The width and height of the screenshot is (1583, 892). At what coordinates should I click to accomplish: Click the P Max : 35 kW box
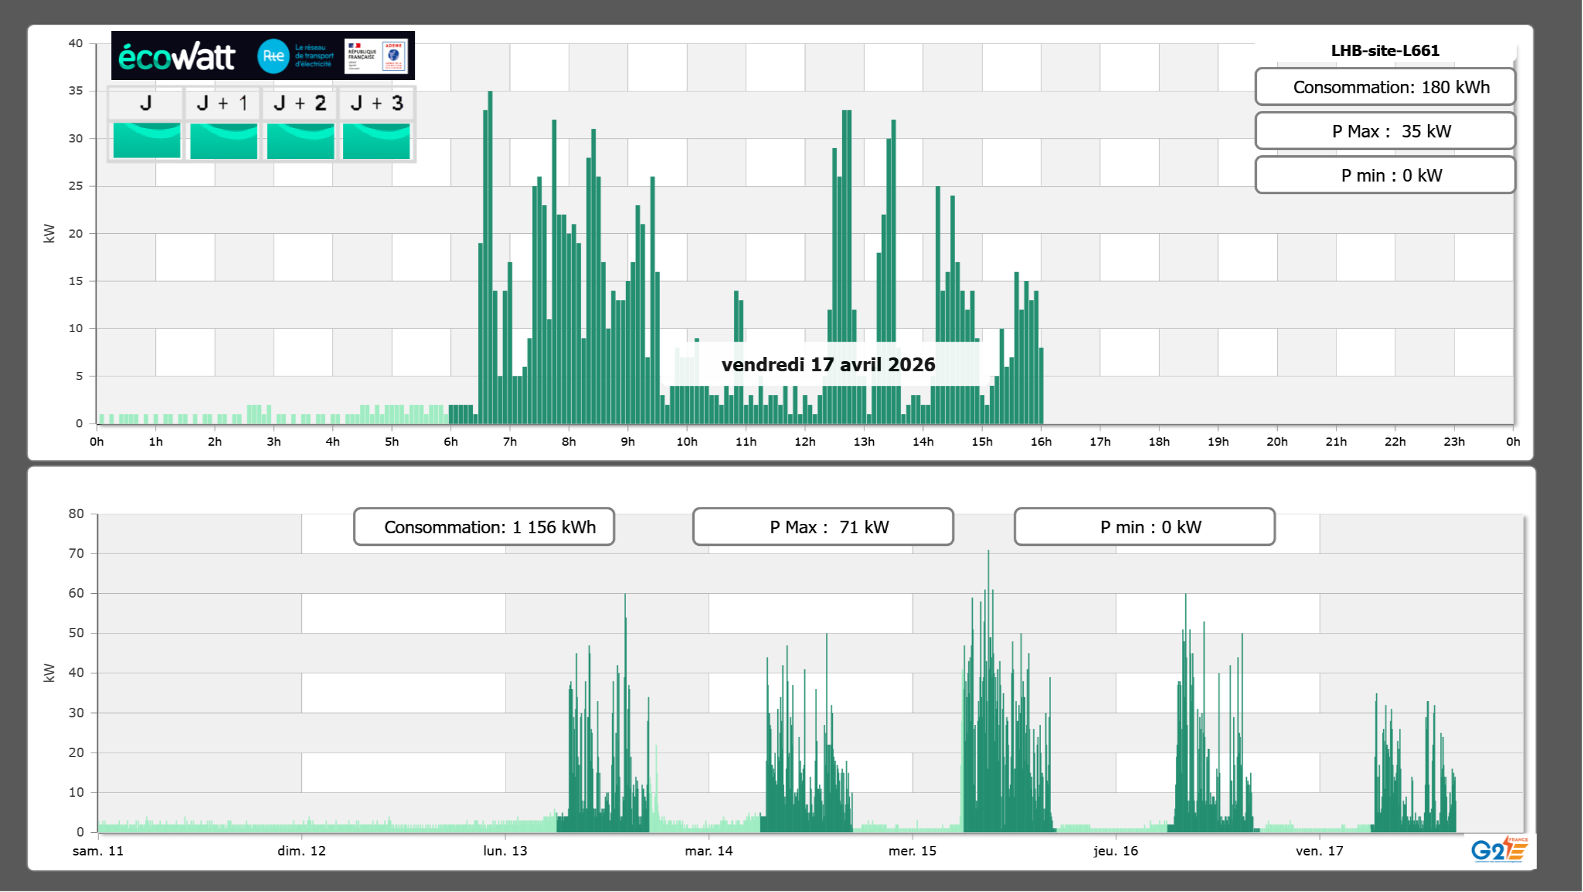pos(1384,131)
